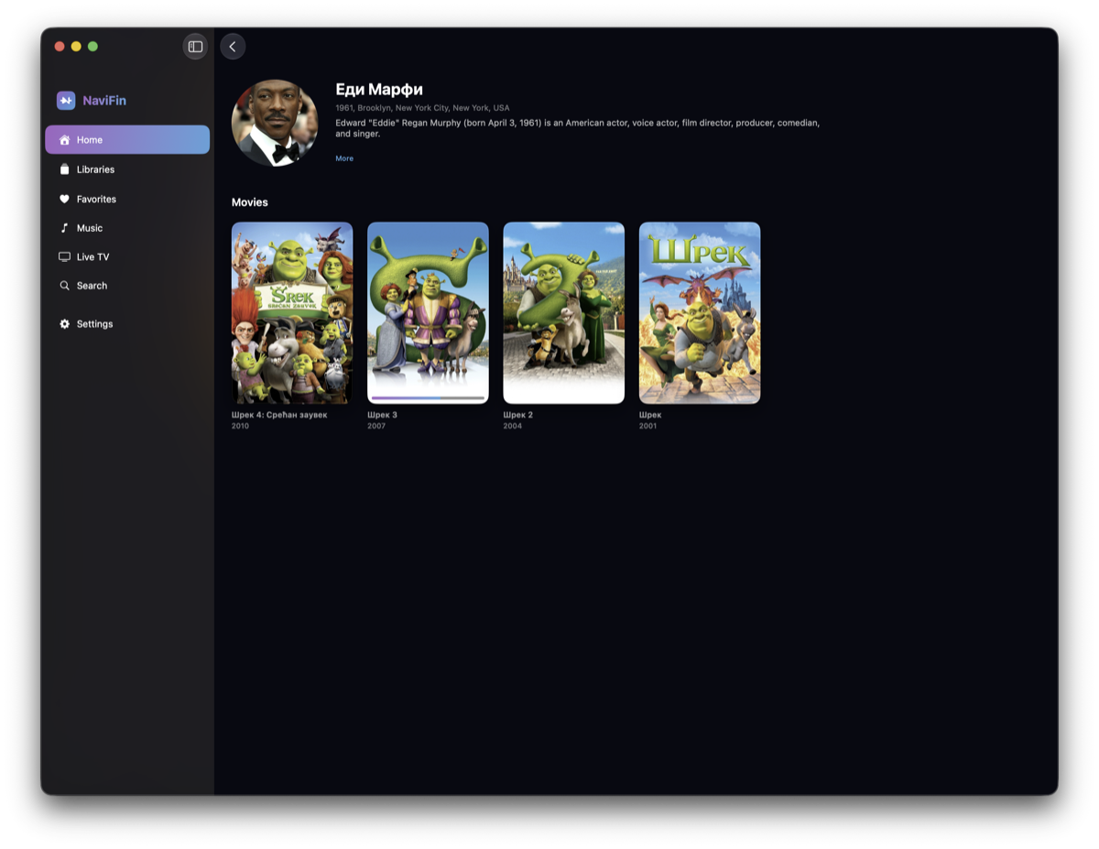The height and width of the screenshot is (849, 1099).
Task: Click the Libraries icon in sidebar
Action: pyautogui.click(x=65, y=169)
